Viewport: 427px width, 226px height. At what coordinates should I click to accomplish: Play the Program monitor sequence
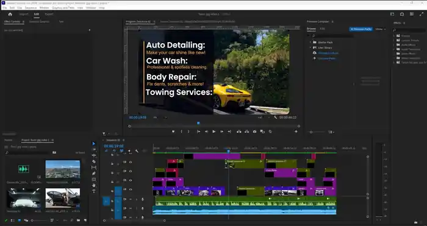coord(214,132)
